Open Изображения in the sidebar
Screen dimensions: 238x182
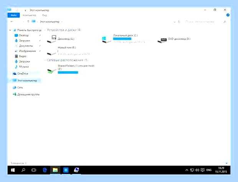[x=28, y=51]
